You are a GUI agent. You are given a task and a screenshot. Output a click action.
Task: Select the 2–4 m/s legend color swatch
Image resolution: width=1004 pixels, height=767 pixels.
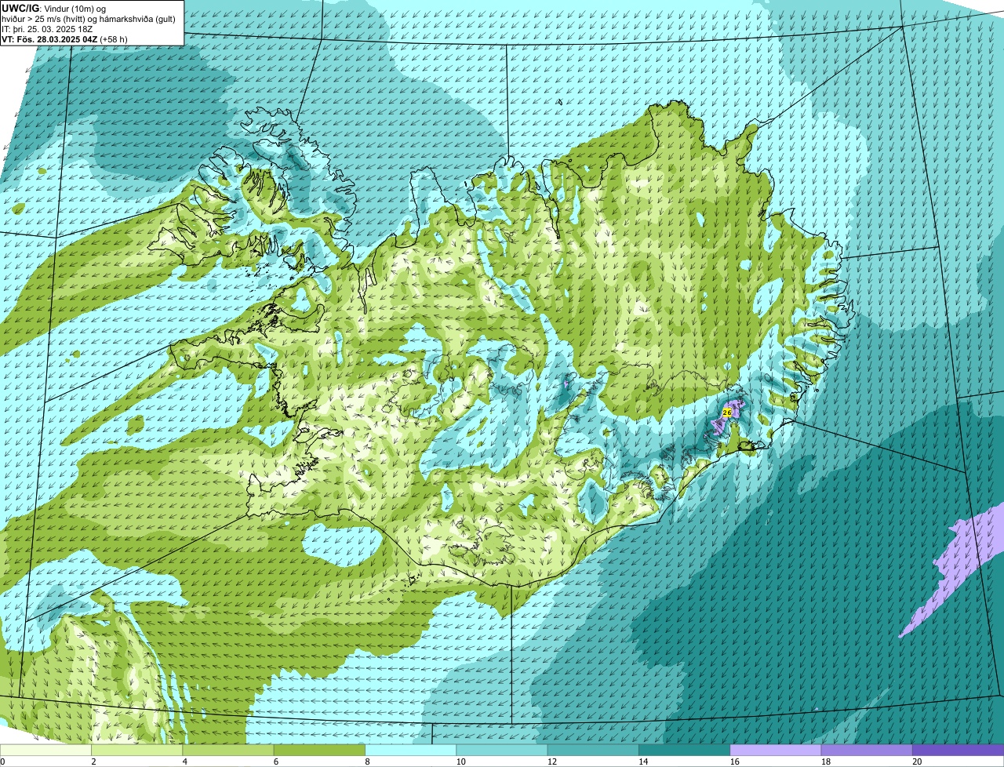138,751
